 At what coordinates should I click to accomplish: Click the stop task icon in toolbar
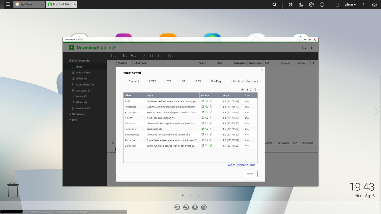coord(160,56)
